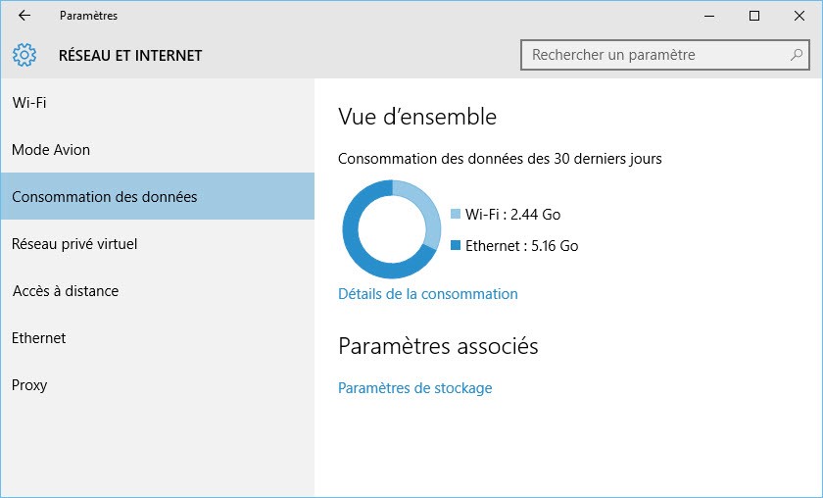Click the search magnifier icon
Screen dimensions: 823x498
pyautogui.click(x=797, y=55)
